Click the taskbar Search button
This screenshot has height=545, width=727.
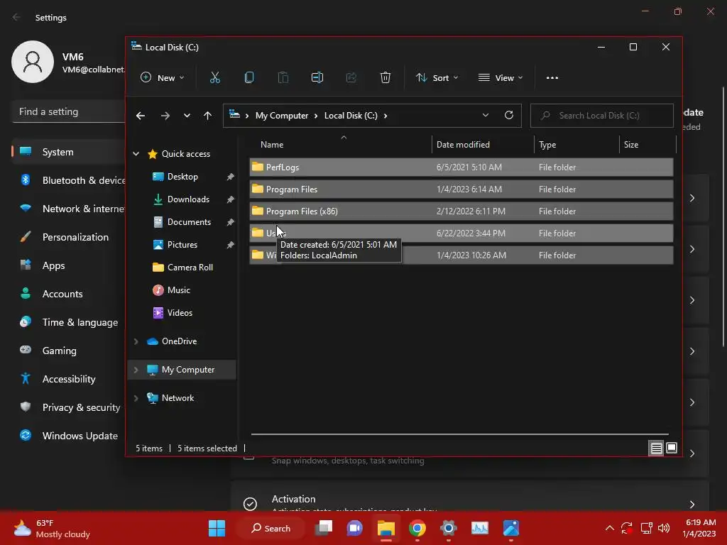270,528
